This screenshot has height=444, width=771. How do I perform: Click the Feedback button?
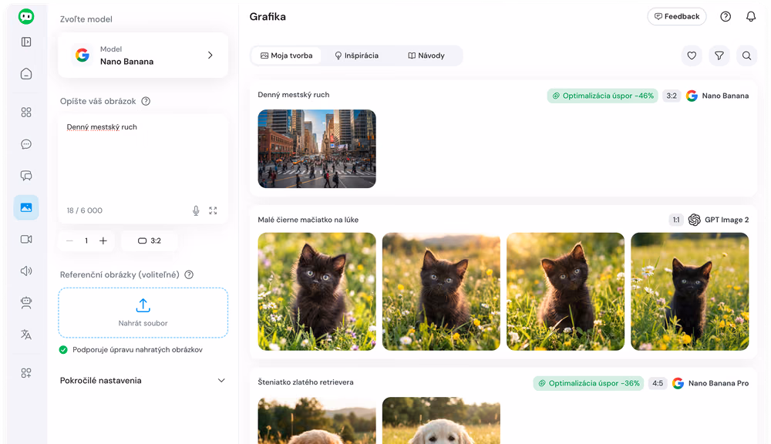[677, 16]
